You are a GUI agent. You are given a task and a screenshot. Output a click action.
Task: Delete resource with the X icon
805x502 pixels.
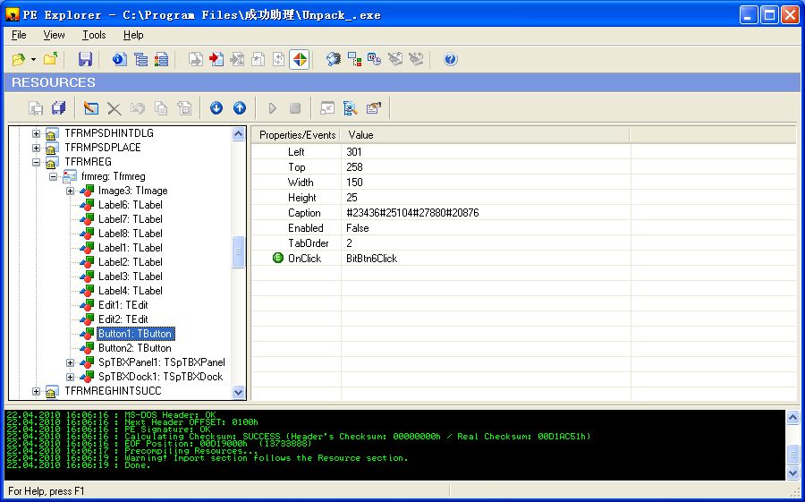[x=114, y=108]
